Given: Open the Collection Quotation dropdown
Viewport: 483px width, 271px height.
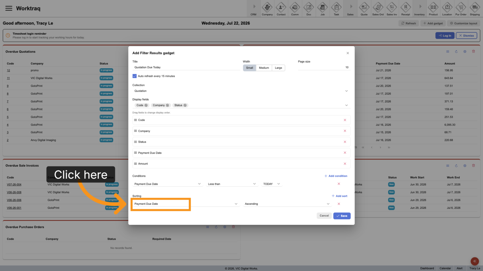Looking at the screenshot, I should point(241,91).
